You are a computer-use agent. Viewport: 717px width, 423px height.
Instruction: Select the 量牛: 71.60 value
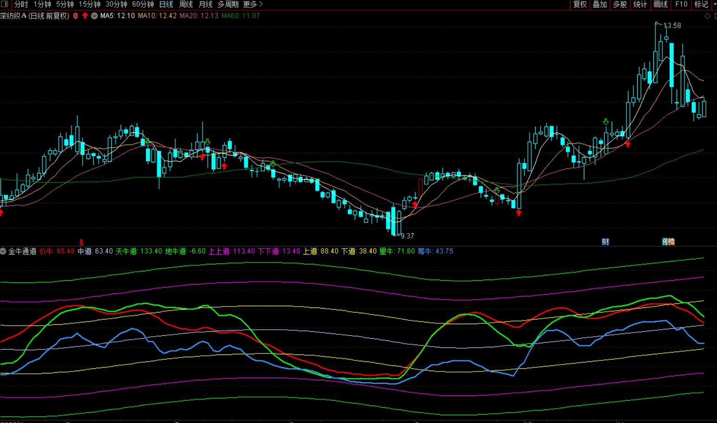[397, 251]
